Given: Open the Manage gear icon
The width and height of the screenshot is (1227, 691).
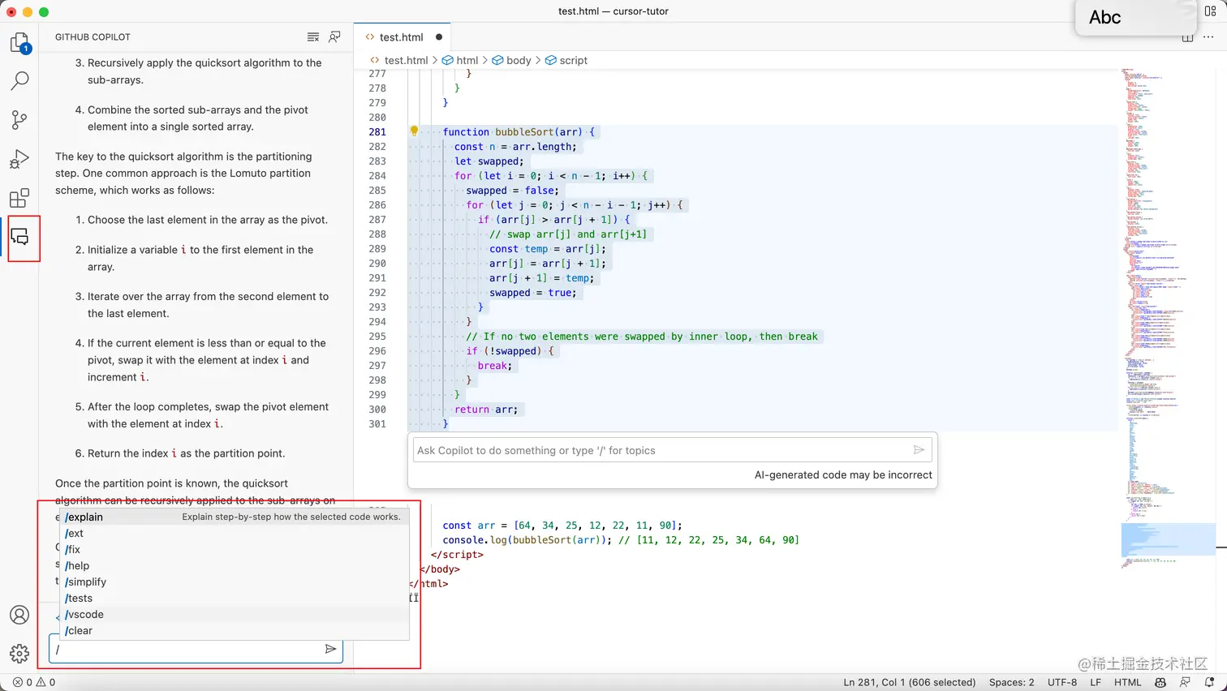Looking at the screenshot, I should 19,654.
